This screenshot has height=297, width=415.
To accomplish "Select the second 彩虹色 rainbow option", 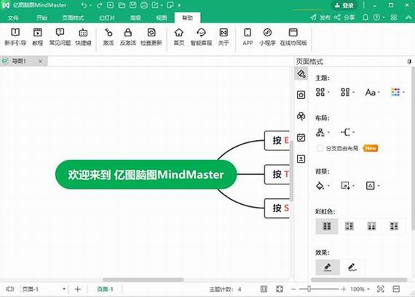I will point(349,227).
